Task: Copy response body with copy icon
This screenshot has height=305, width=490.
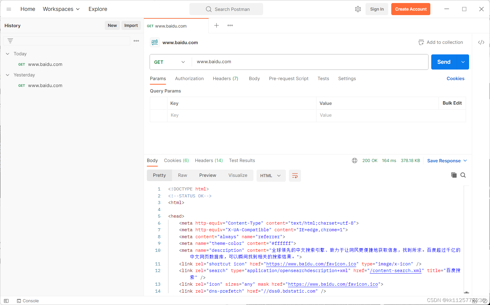Action: pos(454,175)
